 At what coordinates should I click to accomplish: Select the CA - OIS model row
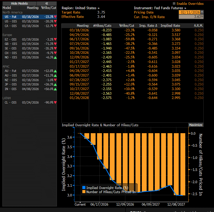[x=11, y=26]
